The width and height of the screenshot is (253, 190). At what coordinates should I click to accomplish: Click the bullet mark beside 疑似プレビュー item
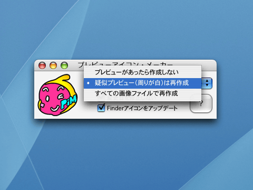click(89, 83)
